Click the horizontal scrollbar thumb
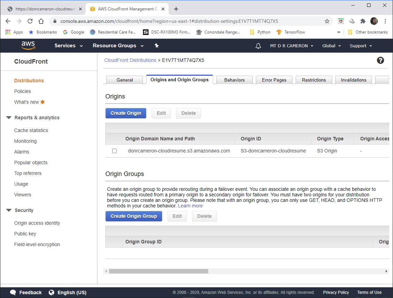 159,271
